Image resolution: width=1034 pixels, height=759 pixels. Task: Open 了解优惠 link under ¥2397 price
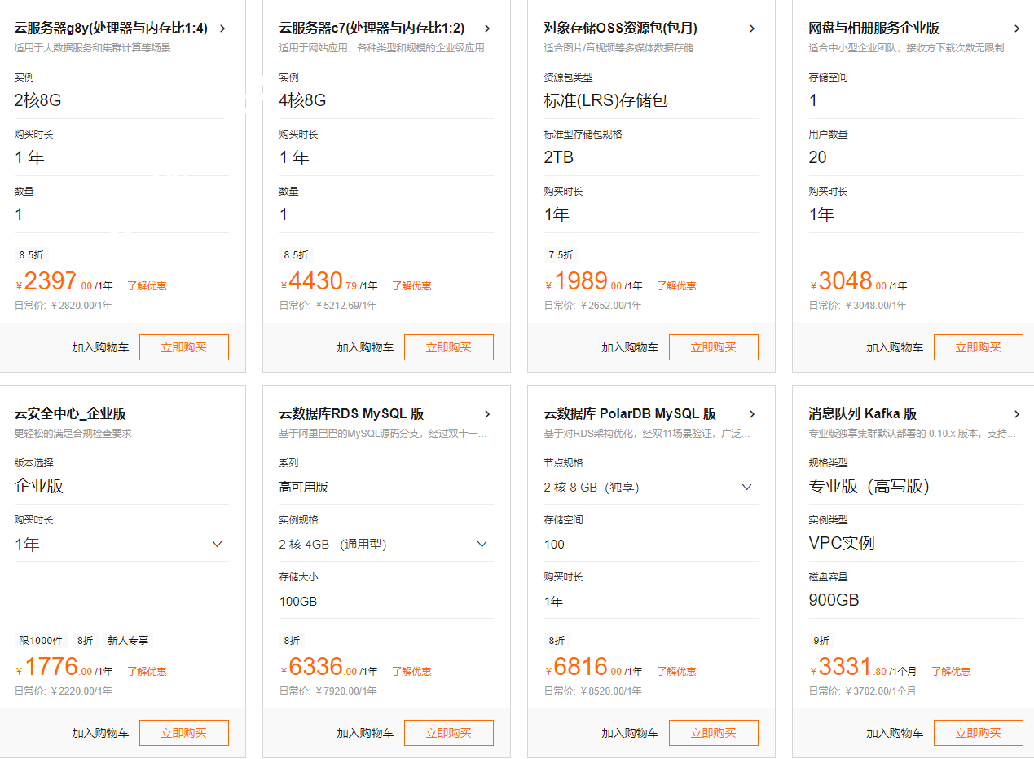147,286
